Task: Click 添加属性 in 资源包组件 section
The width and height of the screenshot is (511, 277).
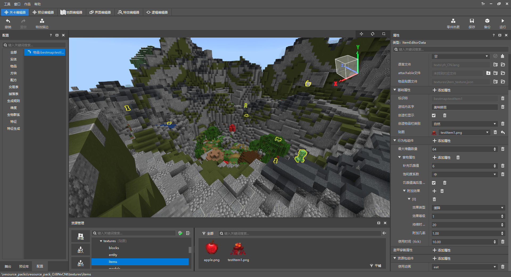Action: click(x=442, y=259)
